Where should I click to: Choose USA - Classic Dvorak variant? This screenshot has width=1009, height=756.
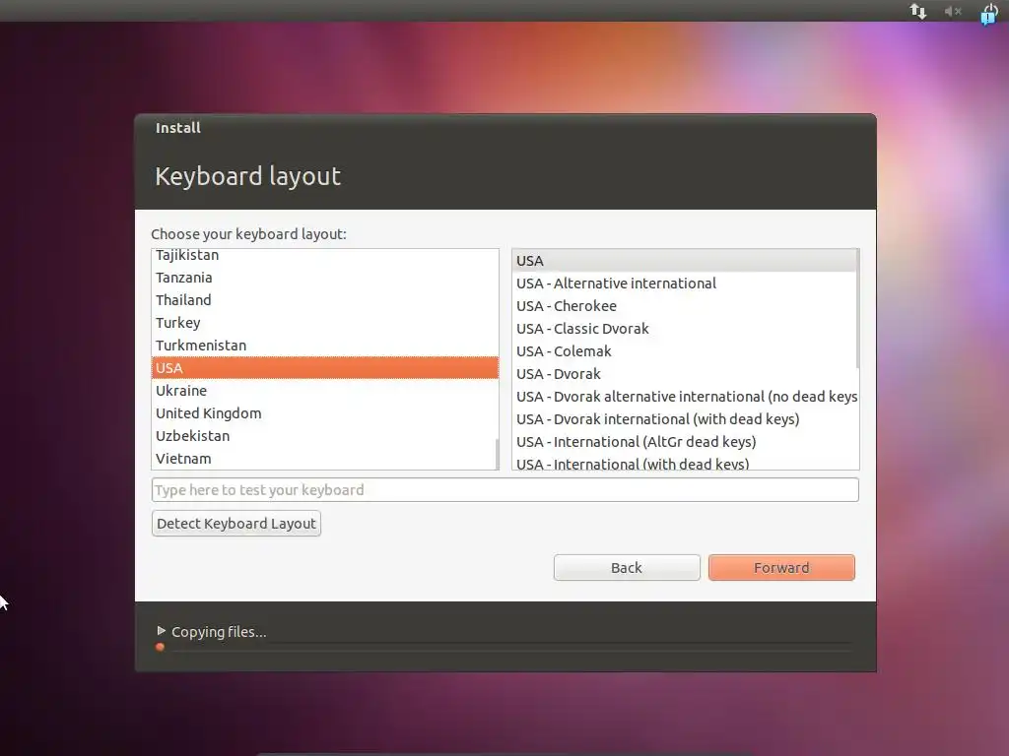[x=684, y=329]
